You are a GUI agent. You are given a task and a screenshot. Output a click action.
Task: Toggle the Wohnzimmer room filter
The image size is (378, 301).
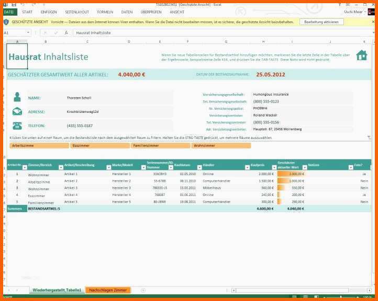[x=221, y=146]
